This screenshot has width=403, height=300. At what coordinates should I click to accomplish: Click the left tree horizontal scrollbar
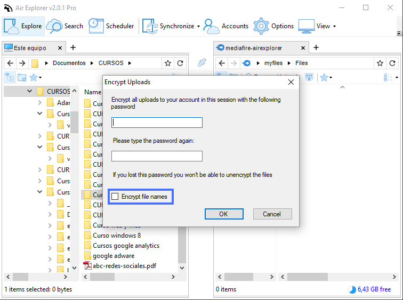coord(21,277)
